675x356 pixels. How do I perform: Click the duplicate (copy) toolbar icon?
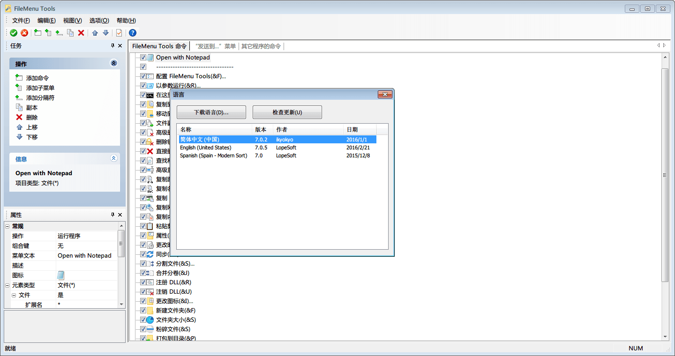[70, 33]
